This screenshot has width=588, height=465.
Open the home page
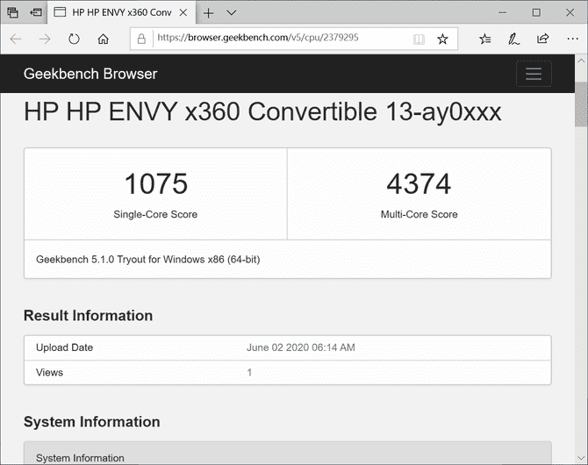(104, 39)
